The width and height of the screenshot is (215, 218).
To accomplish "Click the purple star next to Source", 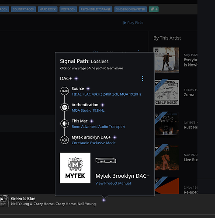I will pos(88,89).
